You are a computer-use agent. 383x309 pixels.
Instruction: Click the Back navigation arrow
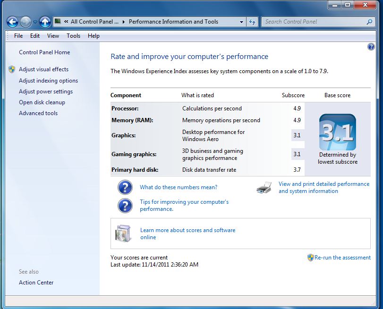(12, 22)
